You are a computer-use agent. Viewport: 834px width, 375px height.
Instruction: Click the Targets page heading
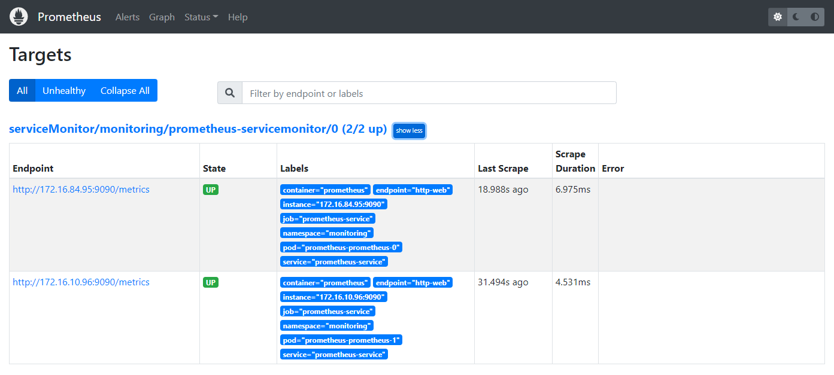click(x=41, y=55)
